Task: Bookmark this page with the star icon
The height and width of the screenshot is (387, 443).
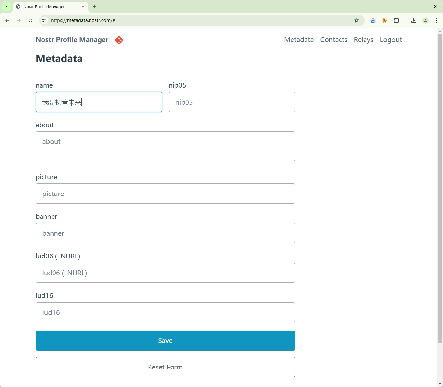Action: [357, 20]
